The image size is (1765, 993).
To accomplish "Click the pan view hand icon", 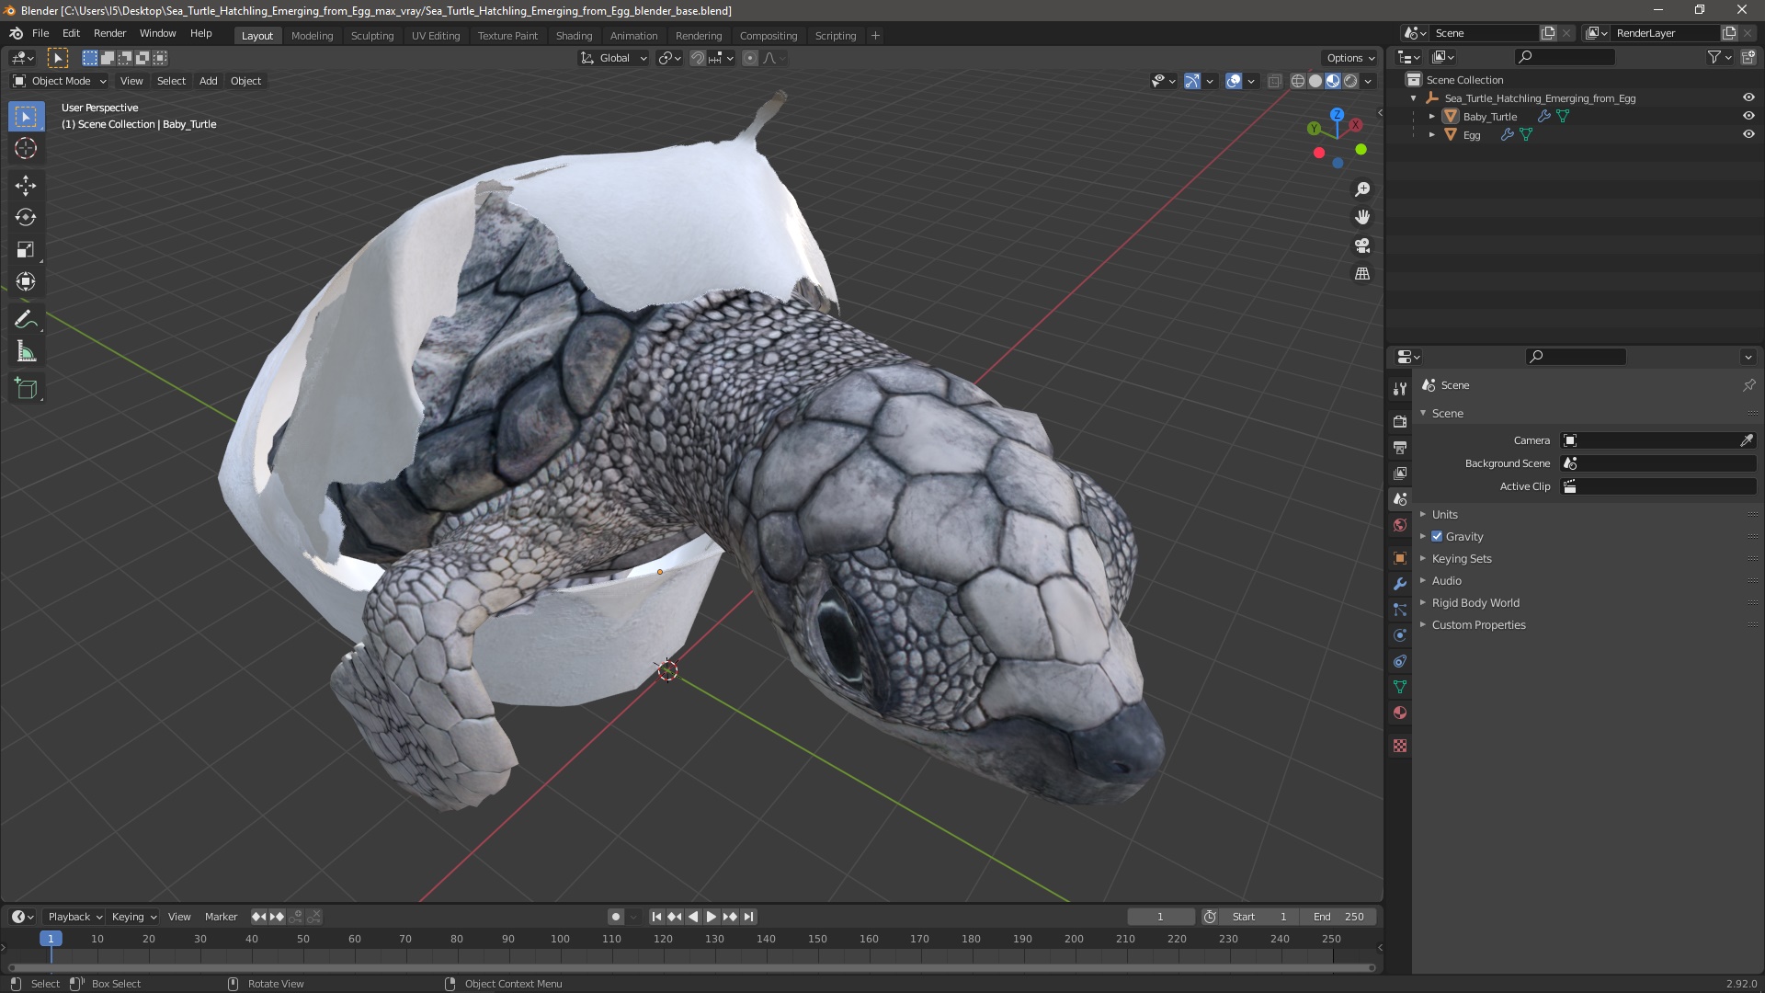I will (1362, 217).
